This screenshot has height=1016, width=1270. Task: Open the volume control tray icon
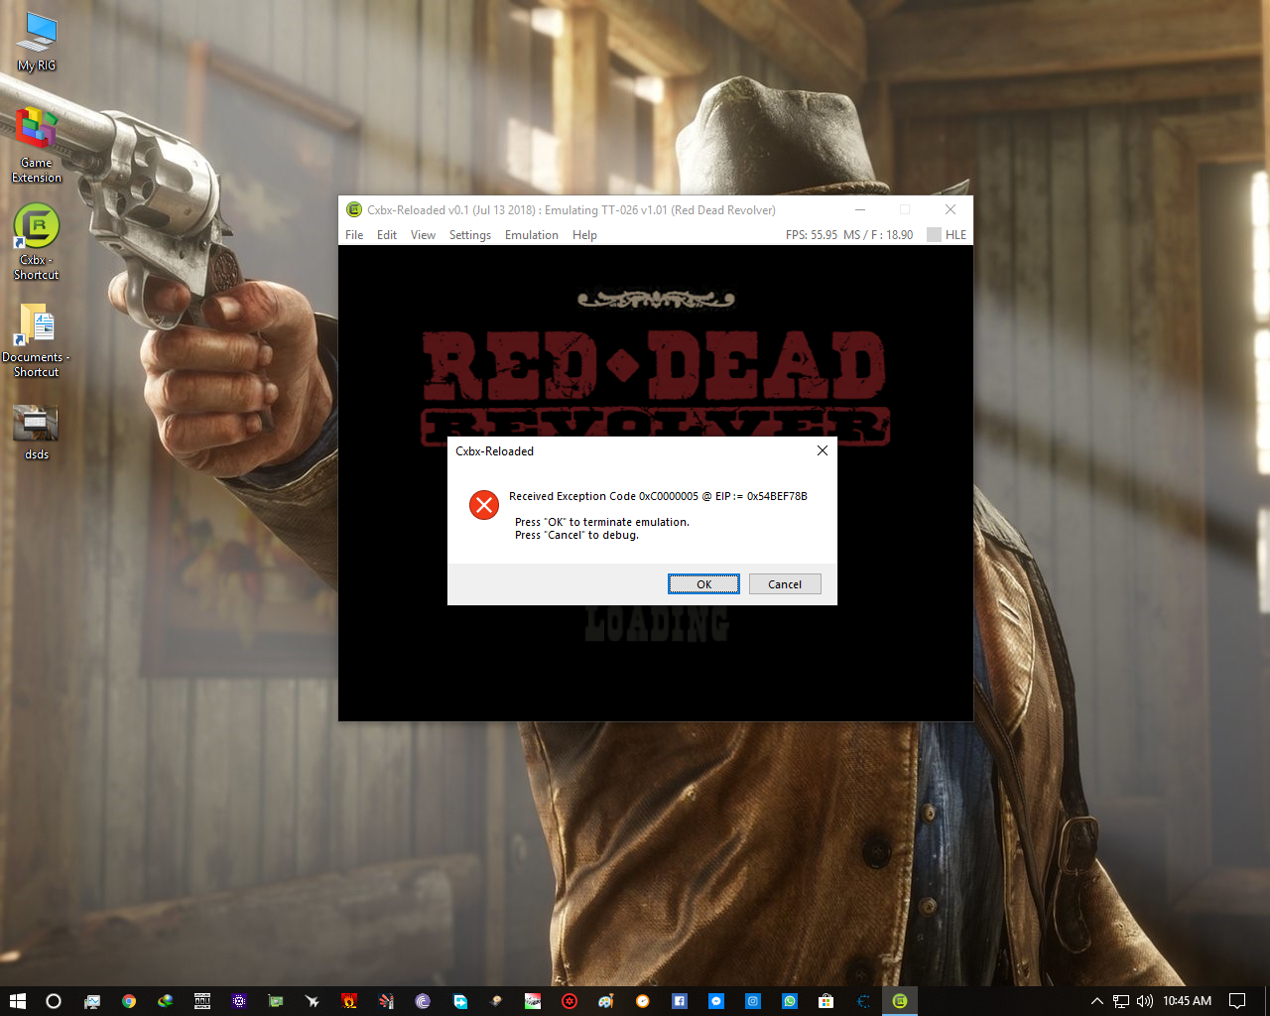tap(1145, 1001)
